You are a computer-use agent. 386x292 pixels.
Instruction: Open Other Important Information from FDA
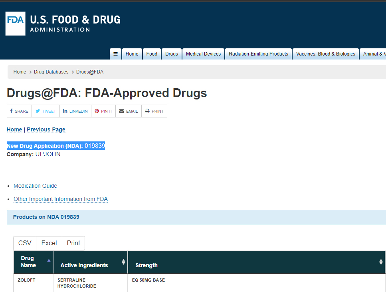(61, 199)
